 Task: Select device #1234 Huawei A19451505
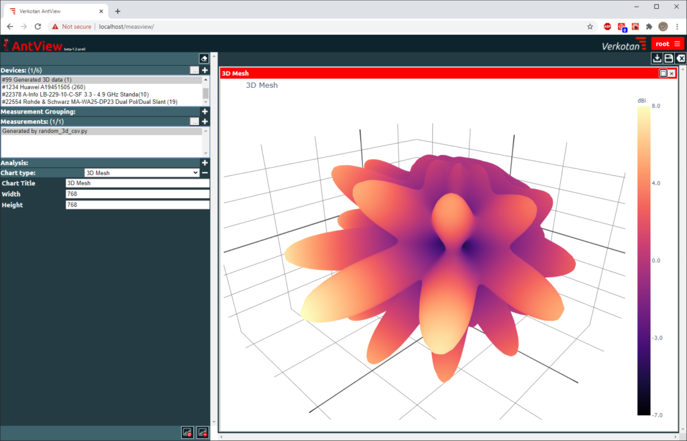click(x=44, y=87)
